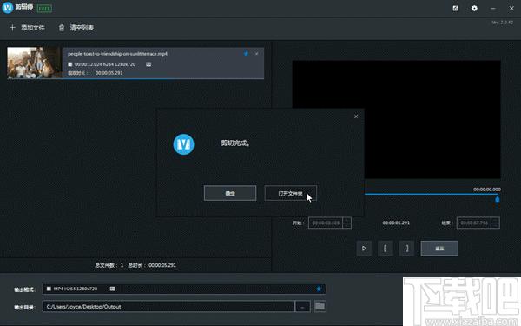
Task: Click the app logo in the title bar
Action: (7, 7)
